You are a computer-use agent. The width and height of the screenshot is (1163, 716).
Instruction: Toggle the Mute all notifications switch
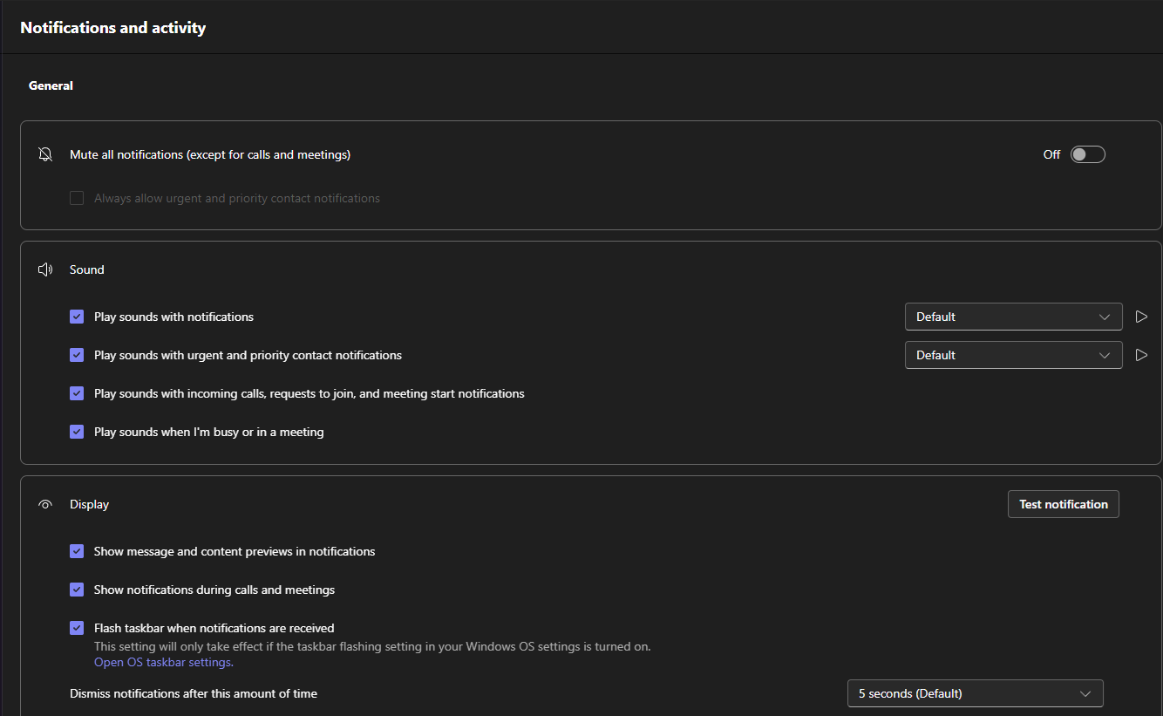pos(1088,154)
